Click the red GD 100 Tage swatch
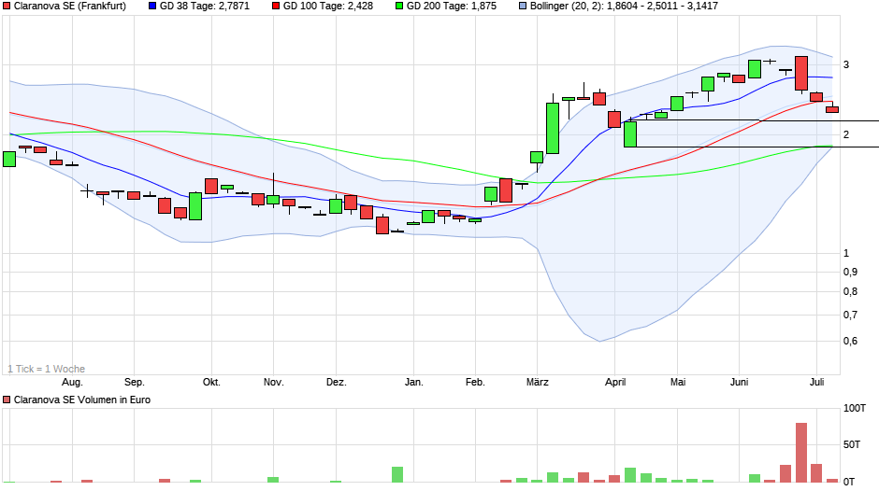The image size is (879, 491). pos(277,6)
